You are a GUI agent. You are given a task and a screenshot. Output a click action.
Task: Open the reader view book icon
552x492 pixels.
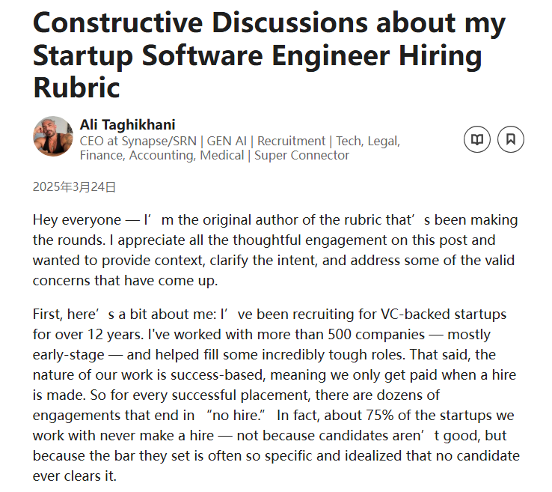pyautogui.click(x=476, y=139)
